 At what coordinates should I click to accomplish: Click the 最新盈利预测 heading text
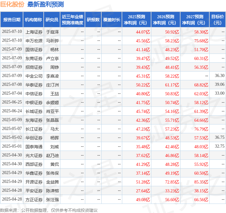coord(46,4)
